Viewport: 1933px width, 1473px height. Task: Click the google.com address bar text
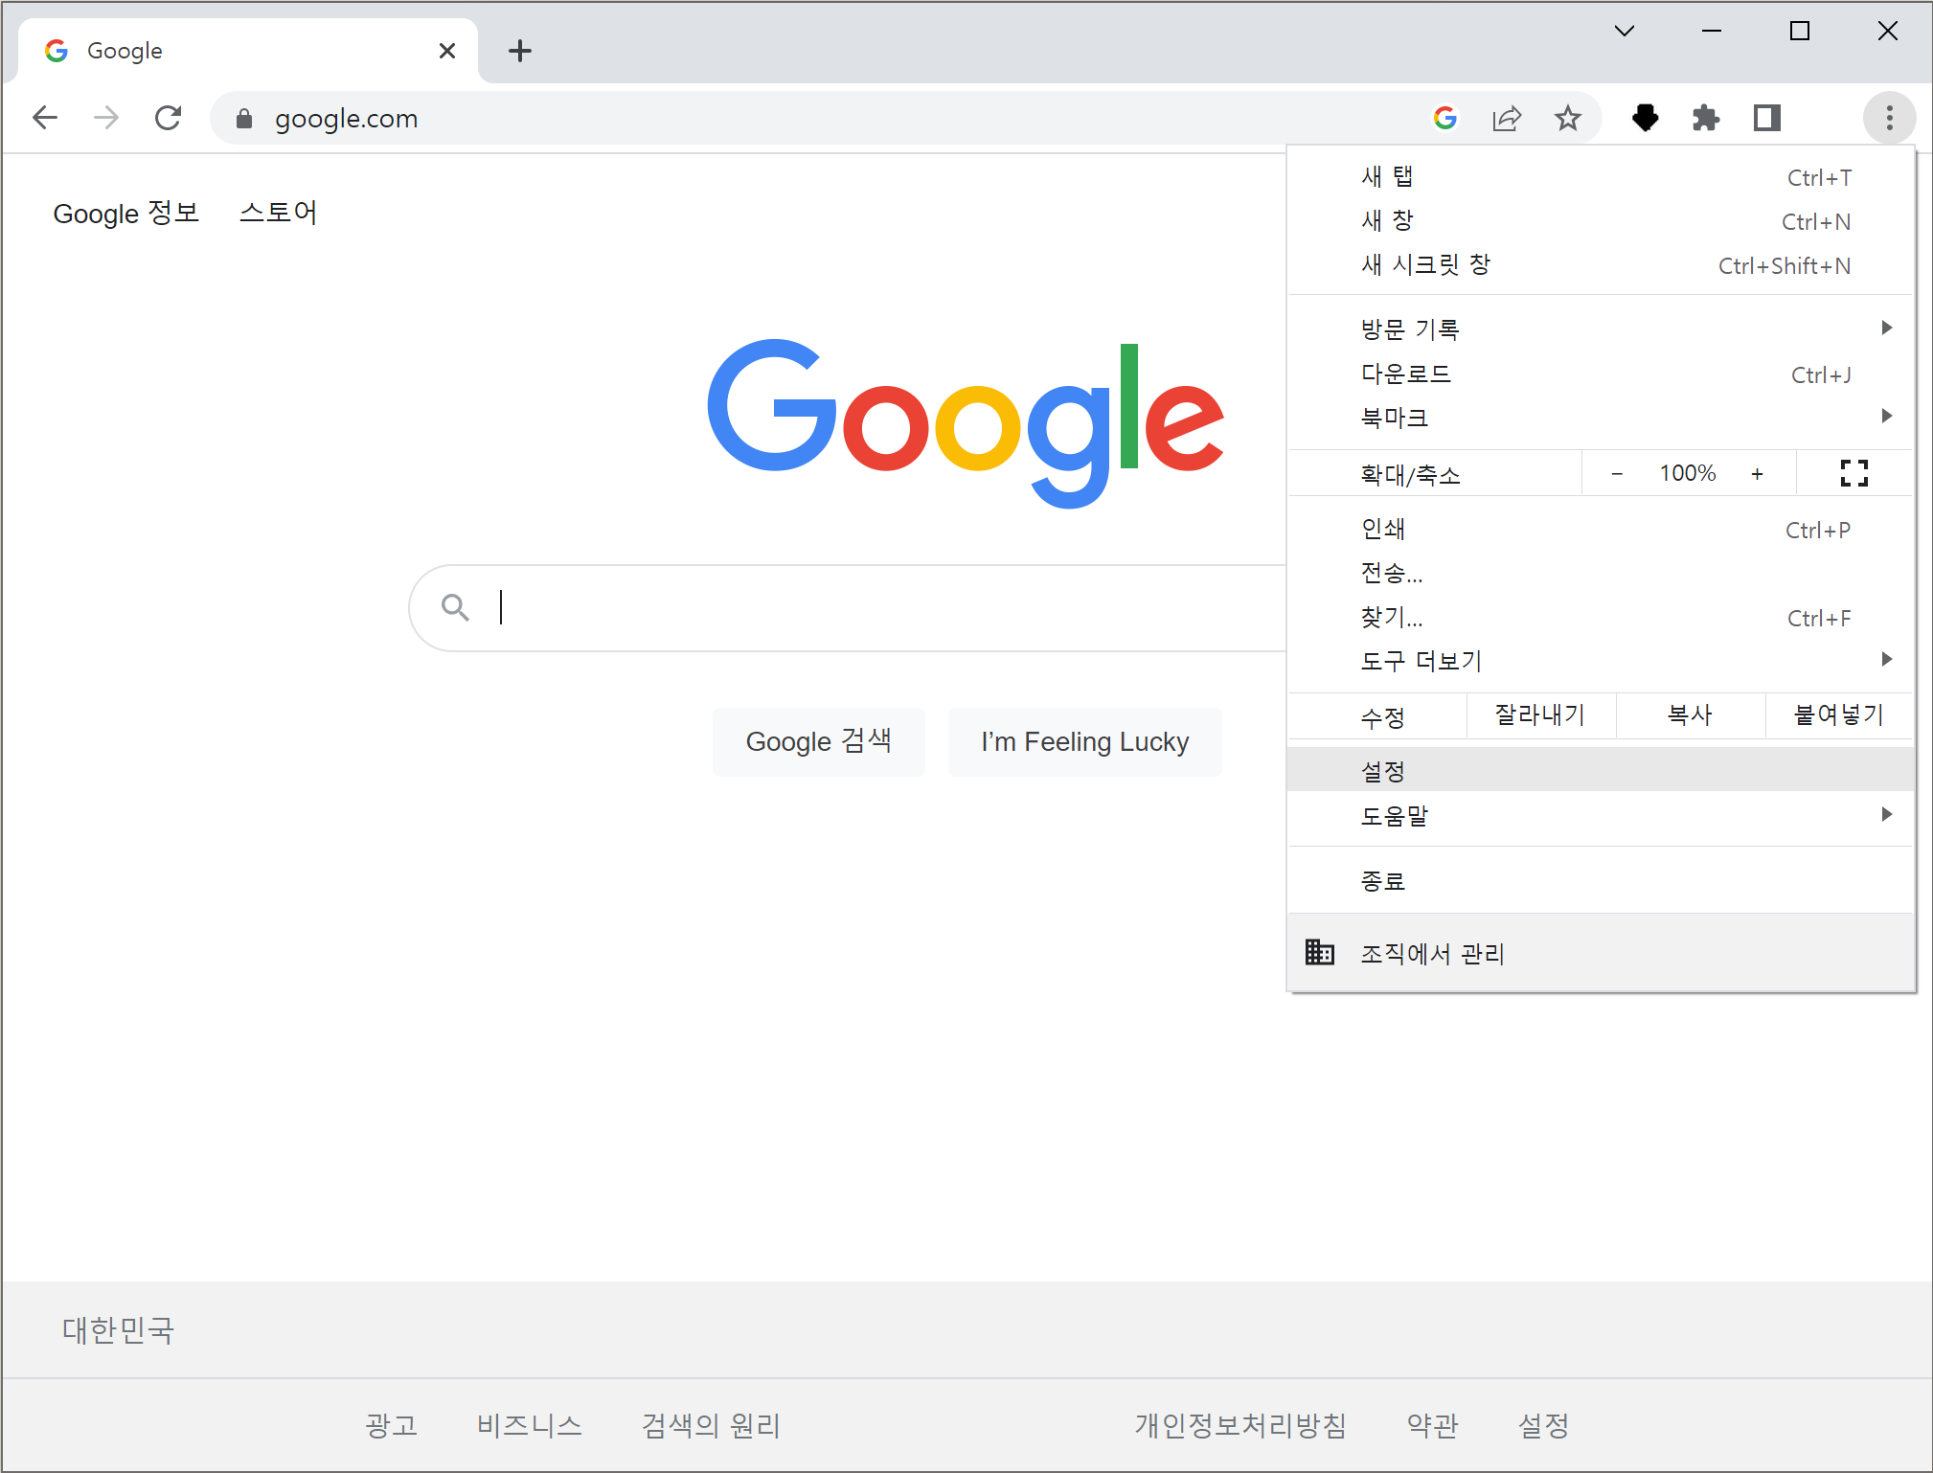346,118
